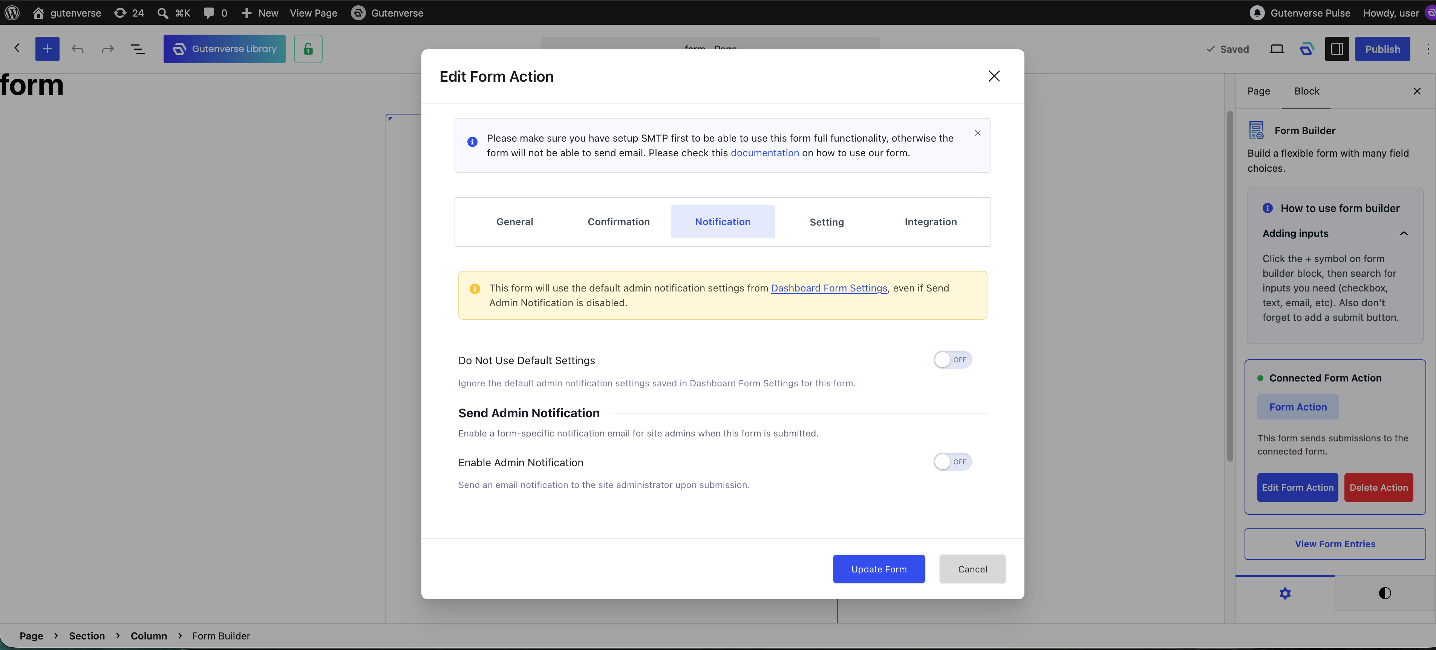Open the gear settings tab icon
Image resolution: width=1436 pixels, height=650 pixels.
[1285, 593]
